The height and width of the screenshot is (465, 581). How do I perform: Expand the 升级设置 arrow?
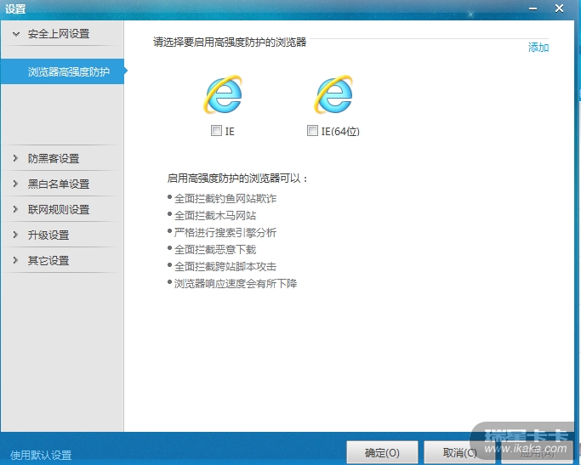tap(15, 235)
